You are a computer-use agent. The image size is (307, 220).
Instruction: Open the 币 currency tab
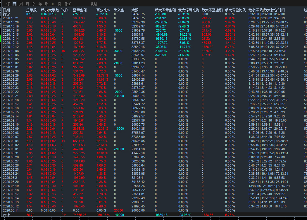click(46, 4)
